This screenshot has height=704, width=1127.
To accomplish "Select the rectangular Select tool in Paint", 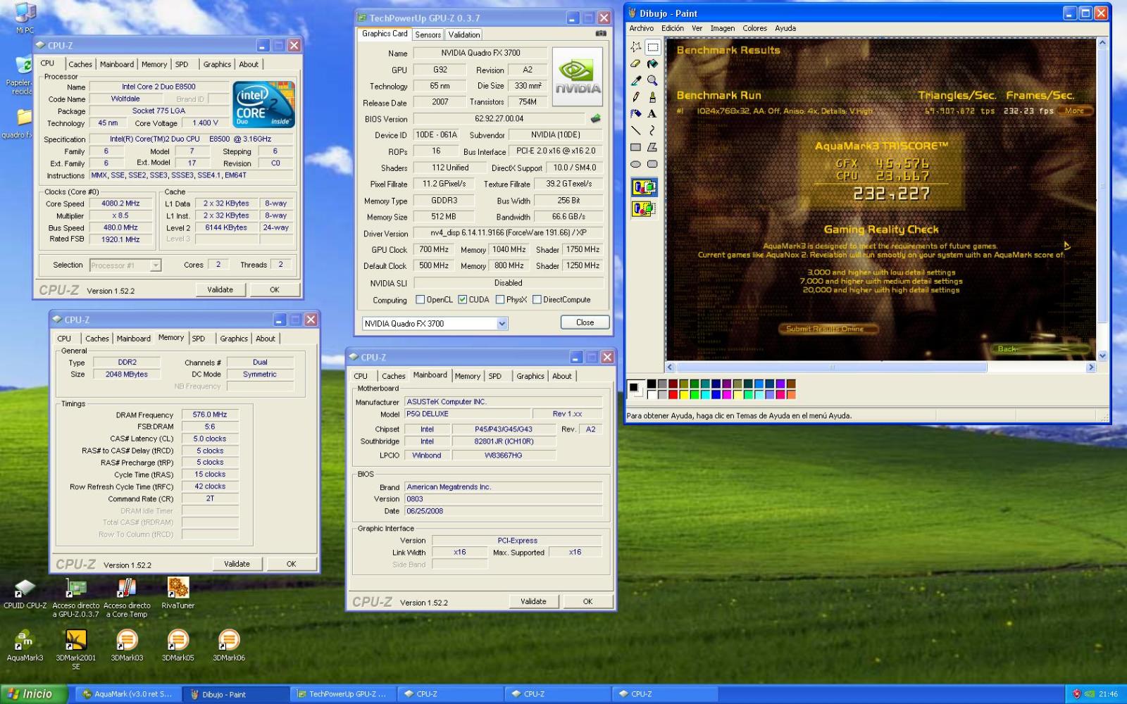I will [x=653, y=47].
